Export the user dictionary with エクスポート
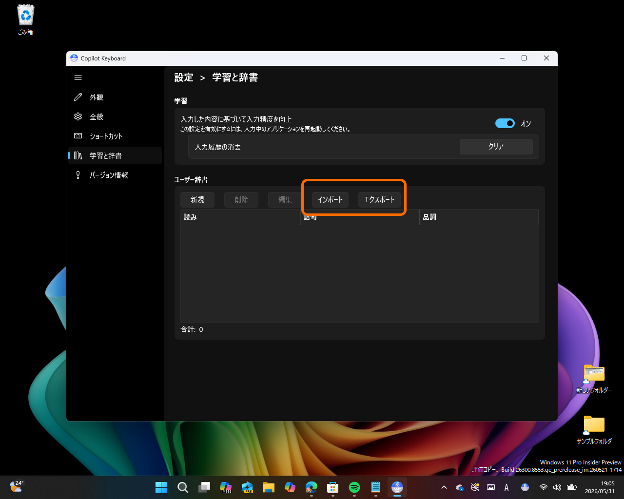This screenshot has width=624, height=499. pyautogui.click(x=379, y=200)
